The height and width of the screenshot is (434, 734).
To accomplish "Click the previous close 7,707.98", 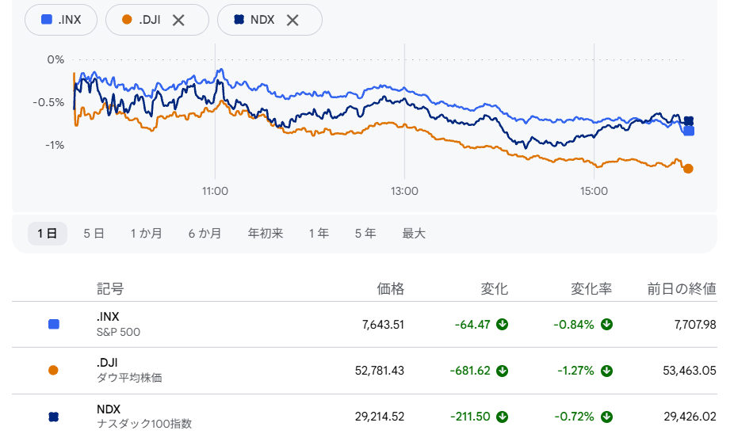I will click(x=695, y=325).
